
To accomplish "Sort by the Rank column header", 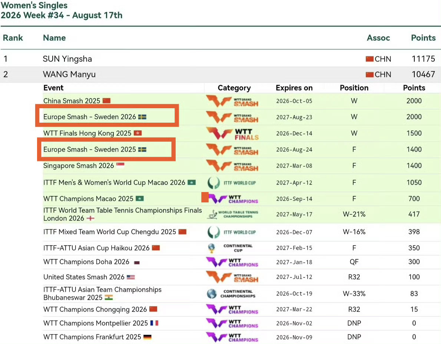I will [x=13, y=38].
